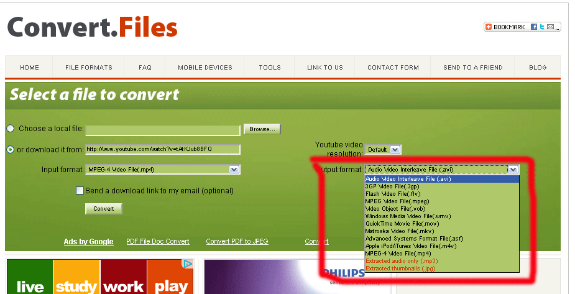The image size is (575, 294).
Task: Select MPEG-4 Video File(.mp4) output option
Action: tap(442, 254)
